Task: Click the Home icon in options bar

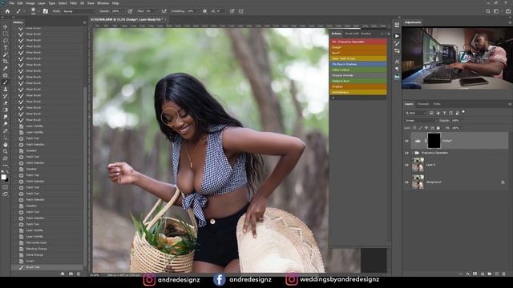Action: pos(7,11)
